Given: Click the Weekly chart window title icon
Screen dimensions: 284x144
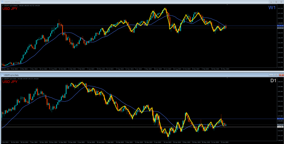Looking at the screenshot, I should [x=2, y=2].
